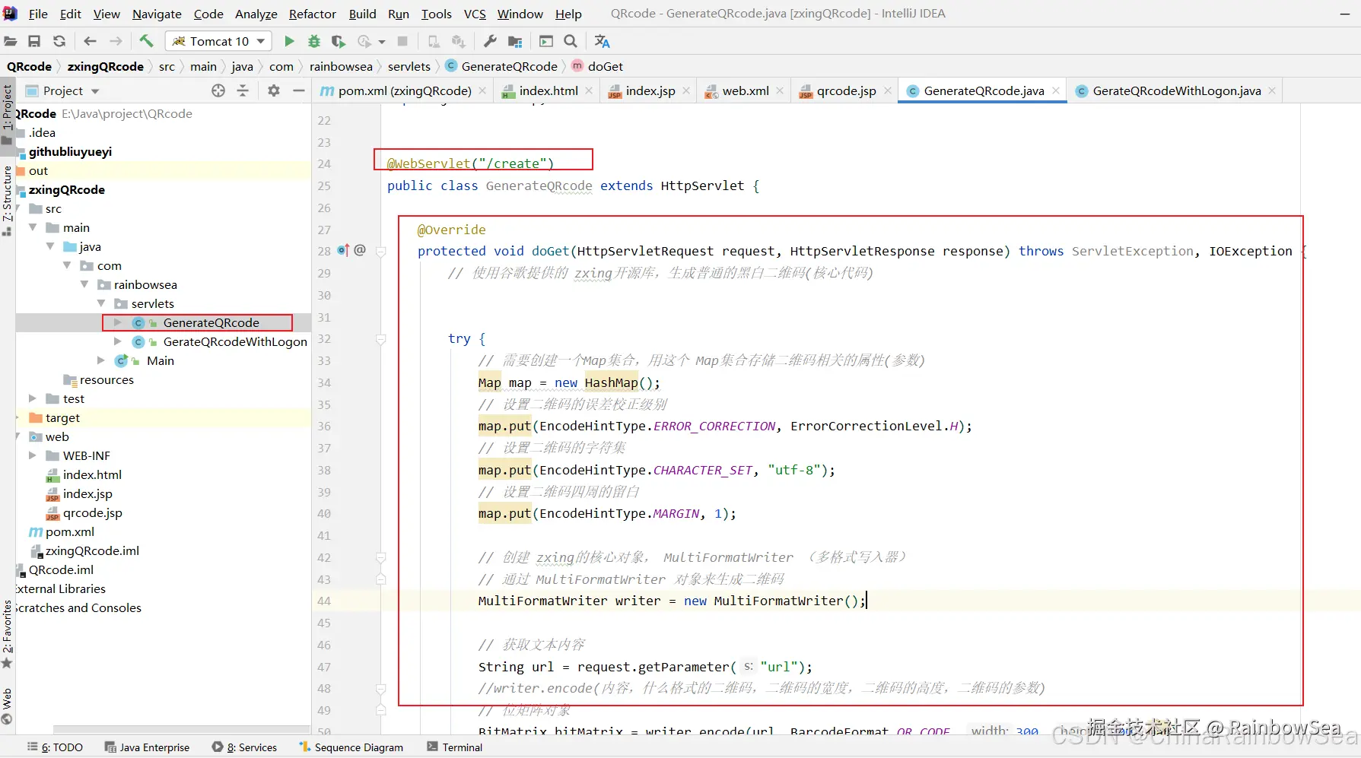Run the Tomcat 10 configuration
The width and height of the screenshot is (1361, 758).
(289, 41)
